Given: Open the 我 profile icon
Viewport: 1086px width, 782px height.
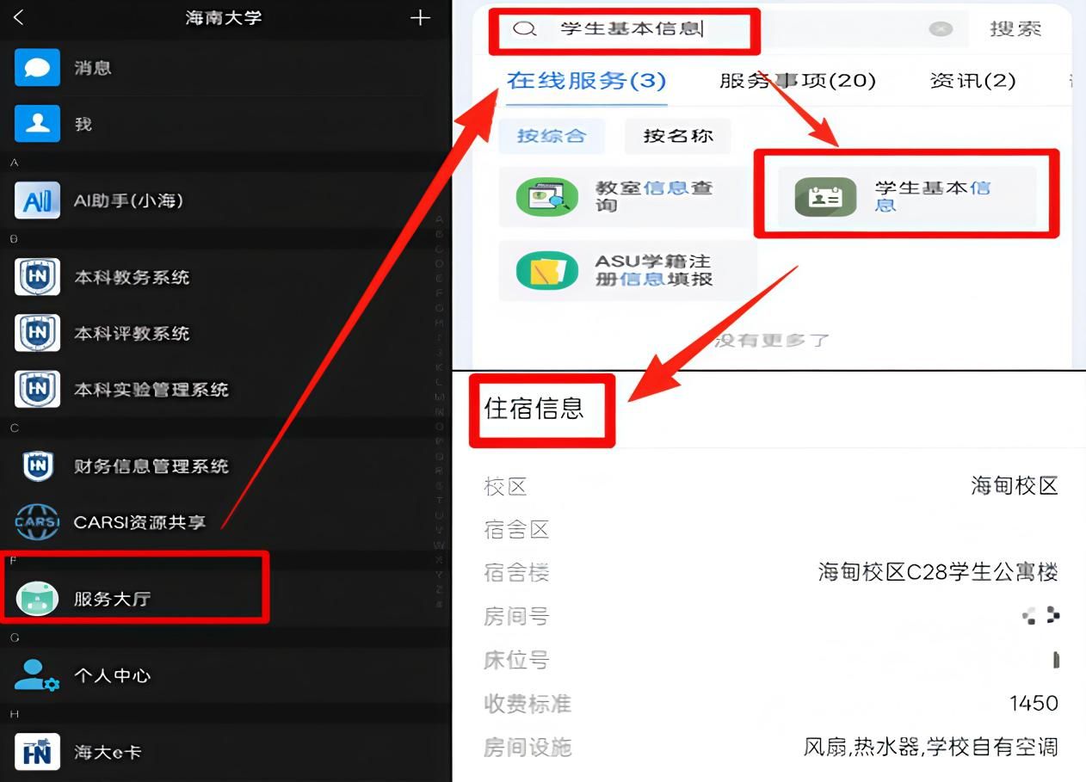Looking at the screenshot, I should [x=37, y=124].
